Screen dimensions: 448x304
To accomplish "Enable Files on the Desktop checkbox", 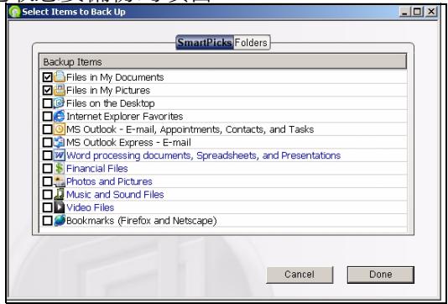I will tap(48, 103).
